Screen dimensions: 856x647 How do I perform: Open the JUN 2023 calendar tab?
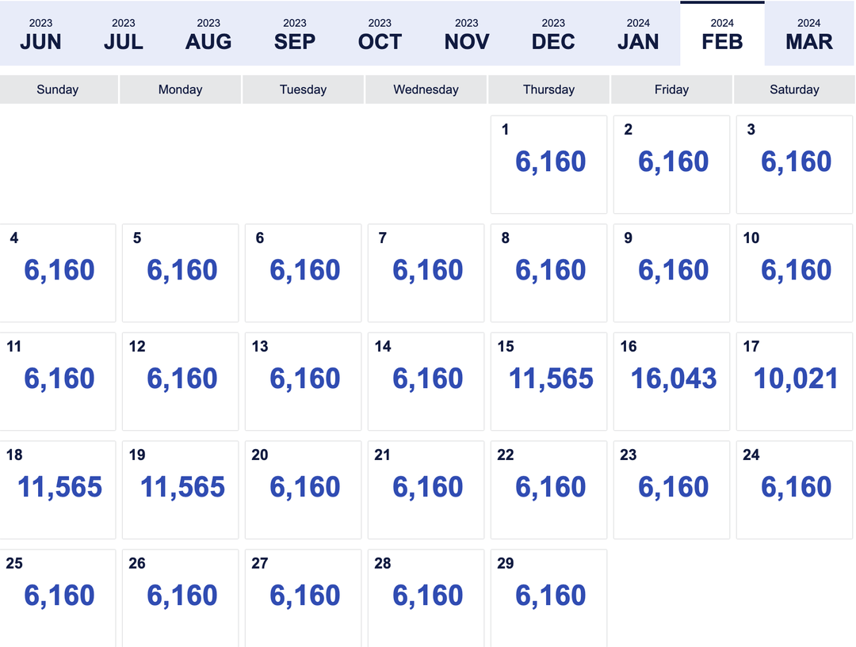(40, 33)
